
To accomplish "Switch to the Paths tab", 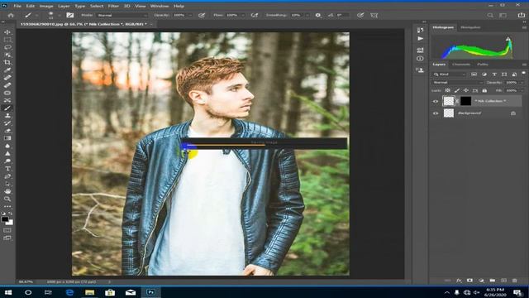I will (x=483, y=65).
